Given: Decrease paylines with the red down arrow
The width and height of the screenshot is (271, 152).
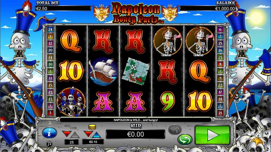Looking at the screenshot, I should pyautogui.click(x=66, y=134).
